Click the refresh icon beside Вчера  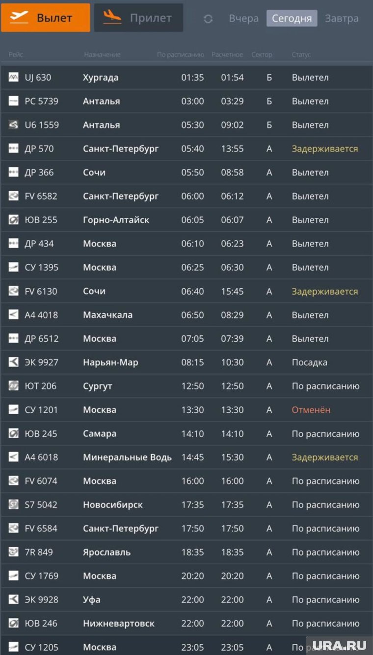(208, 19)
